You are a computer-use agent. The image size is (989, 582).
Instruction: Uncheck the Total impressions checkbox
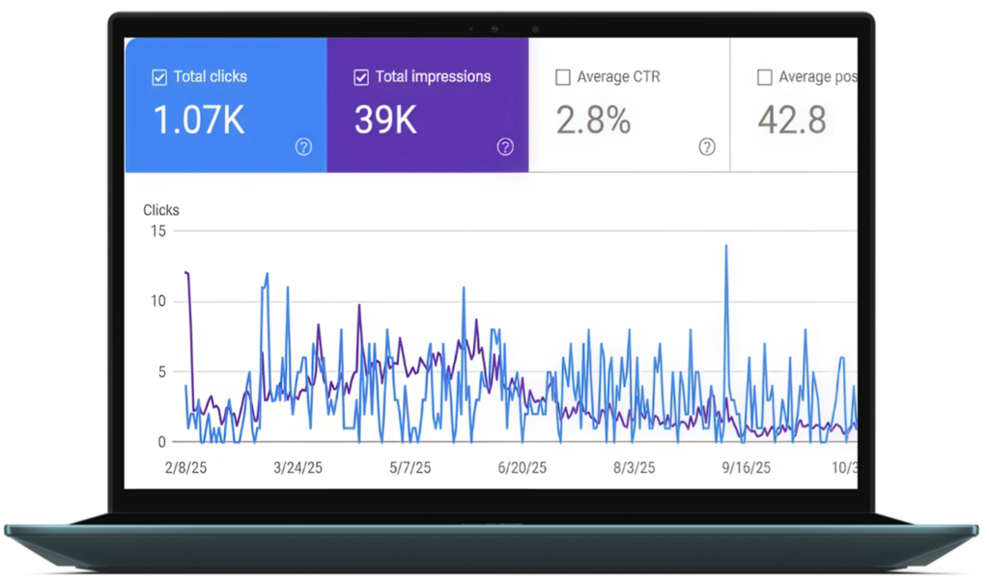tap(362, 77)
